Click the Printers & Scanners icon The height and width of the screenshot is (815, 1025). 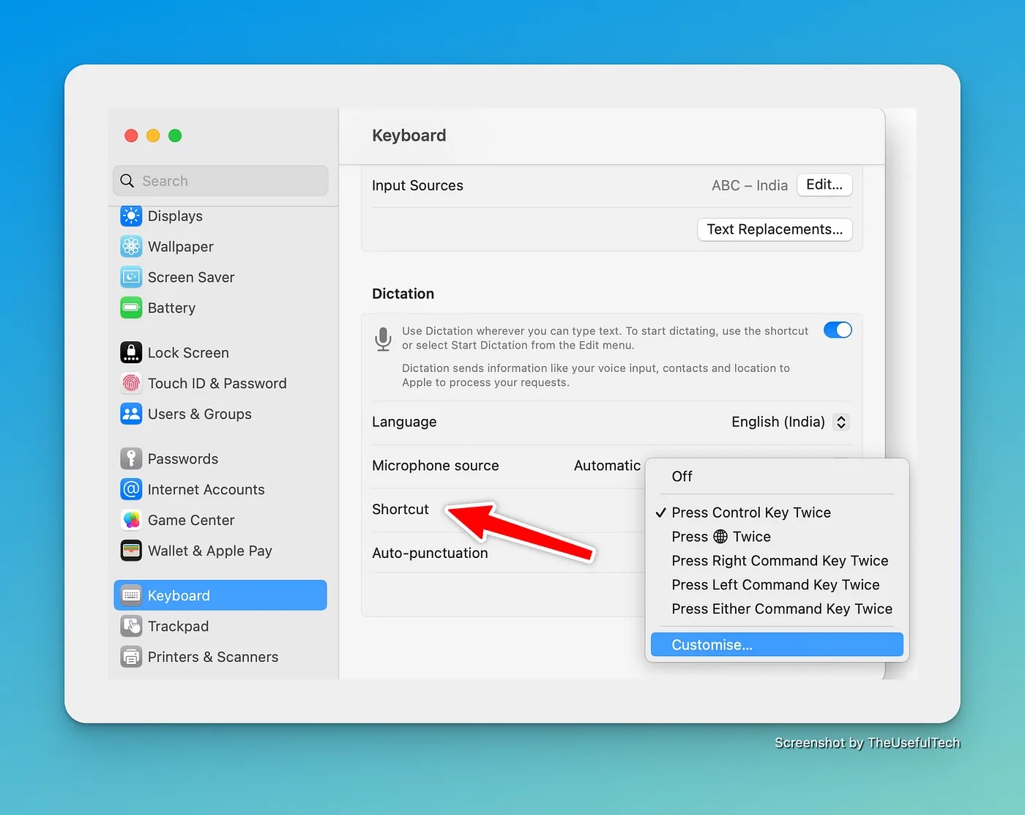(x=131, y=657)
